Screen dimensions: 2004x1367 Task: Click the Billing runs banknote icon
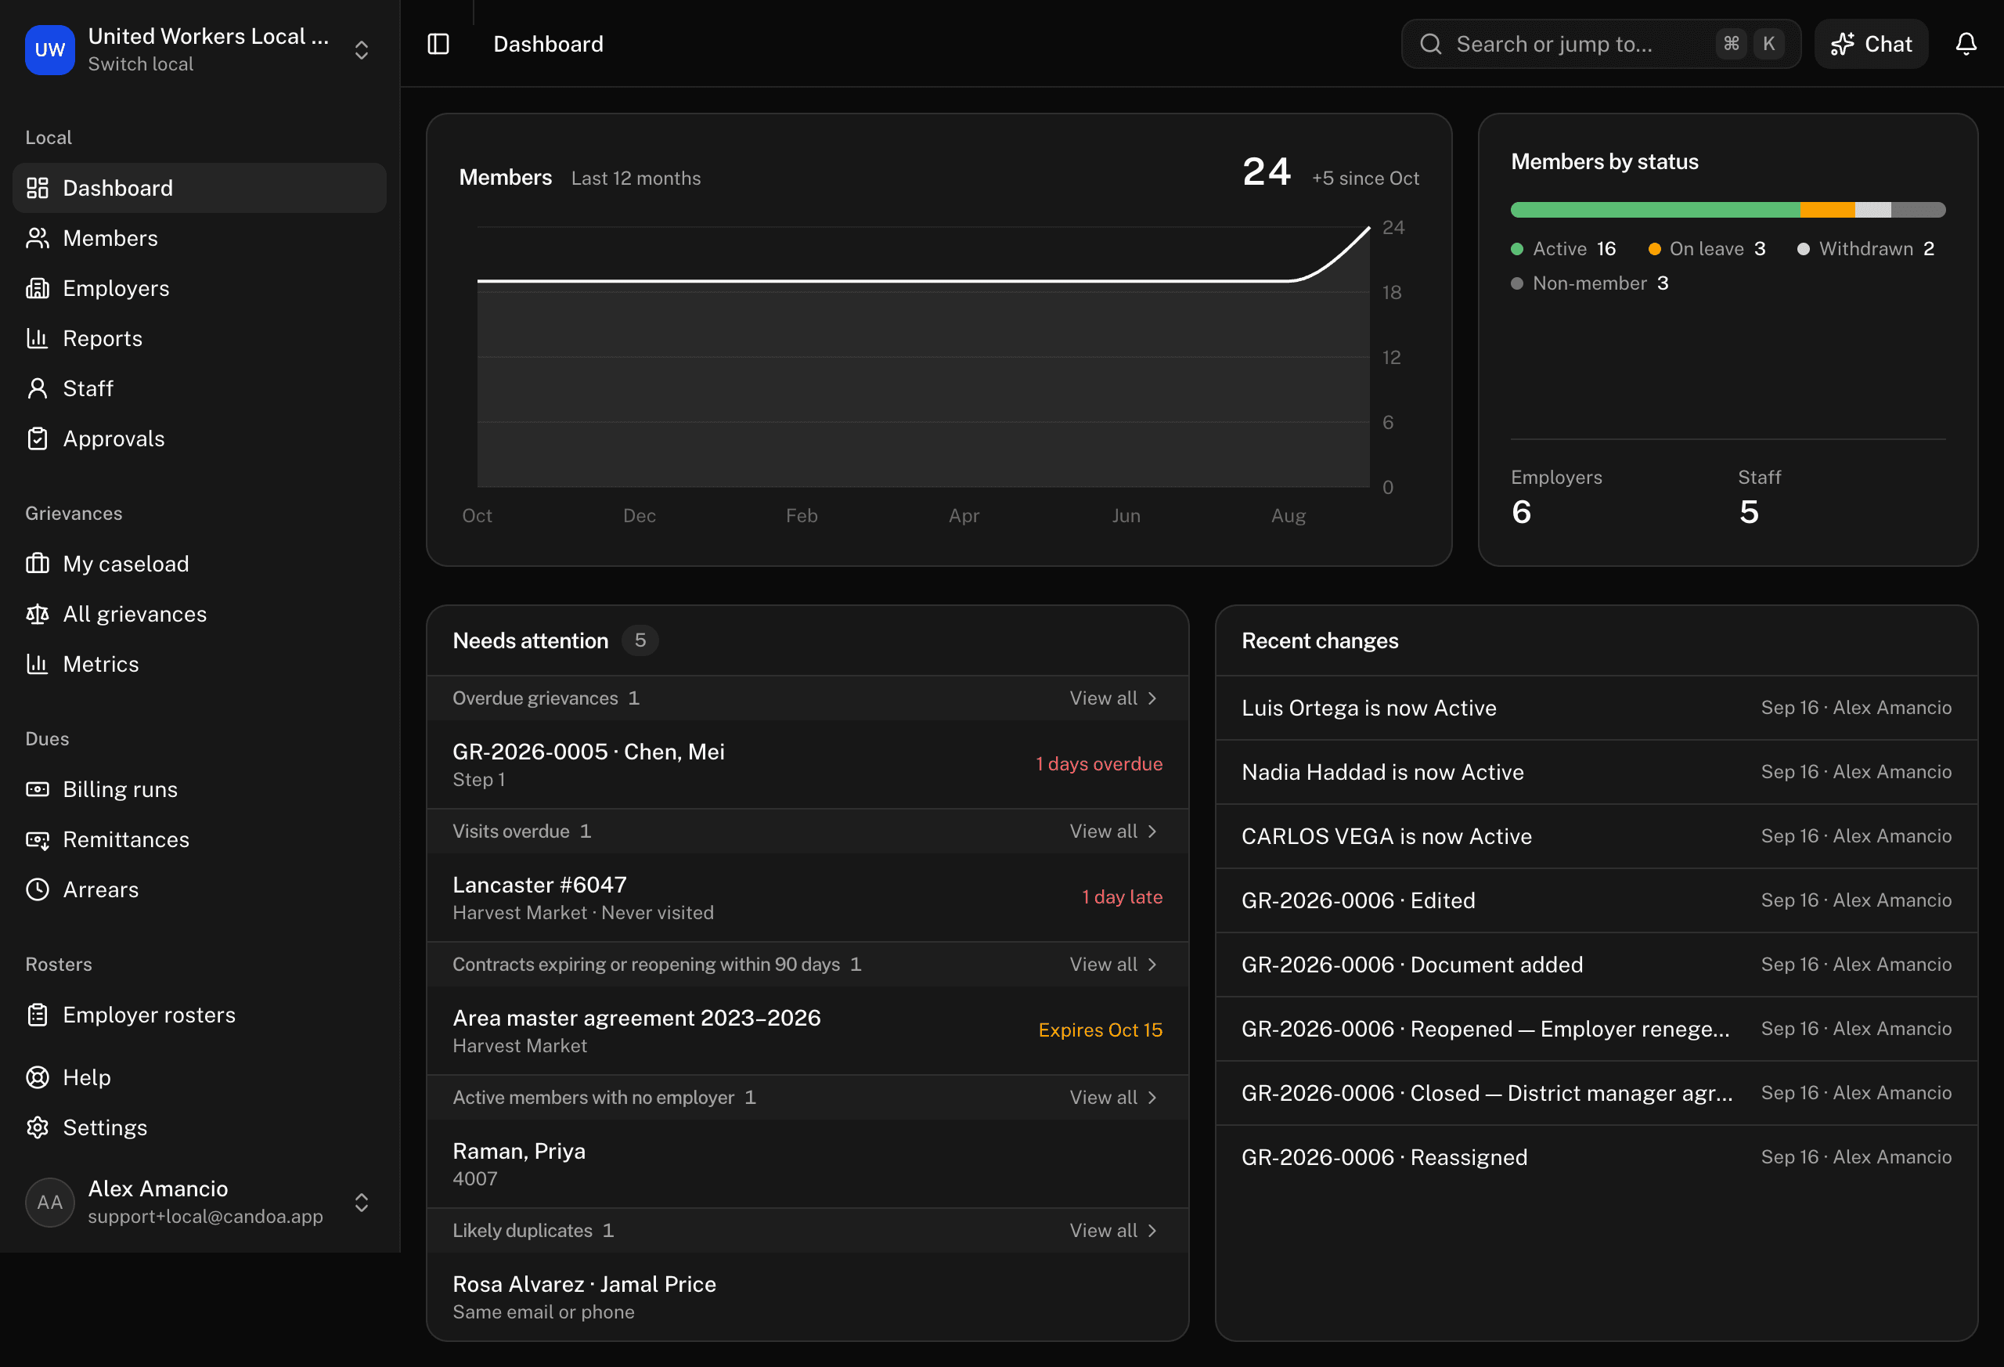point(37,789)
